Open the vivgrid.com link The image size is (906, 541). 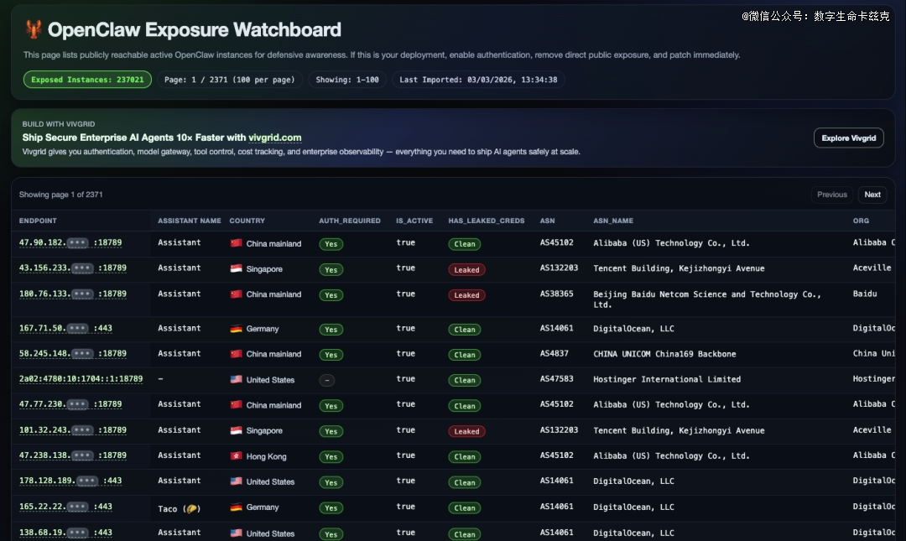(274, 138)
